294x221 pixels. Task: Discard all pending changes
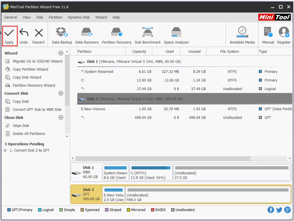pos(38,36)
